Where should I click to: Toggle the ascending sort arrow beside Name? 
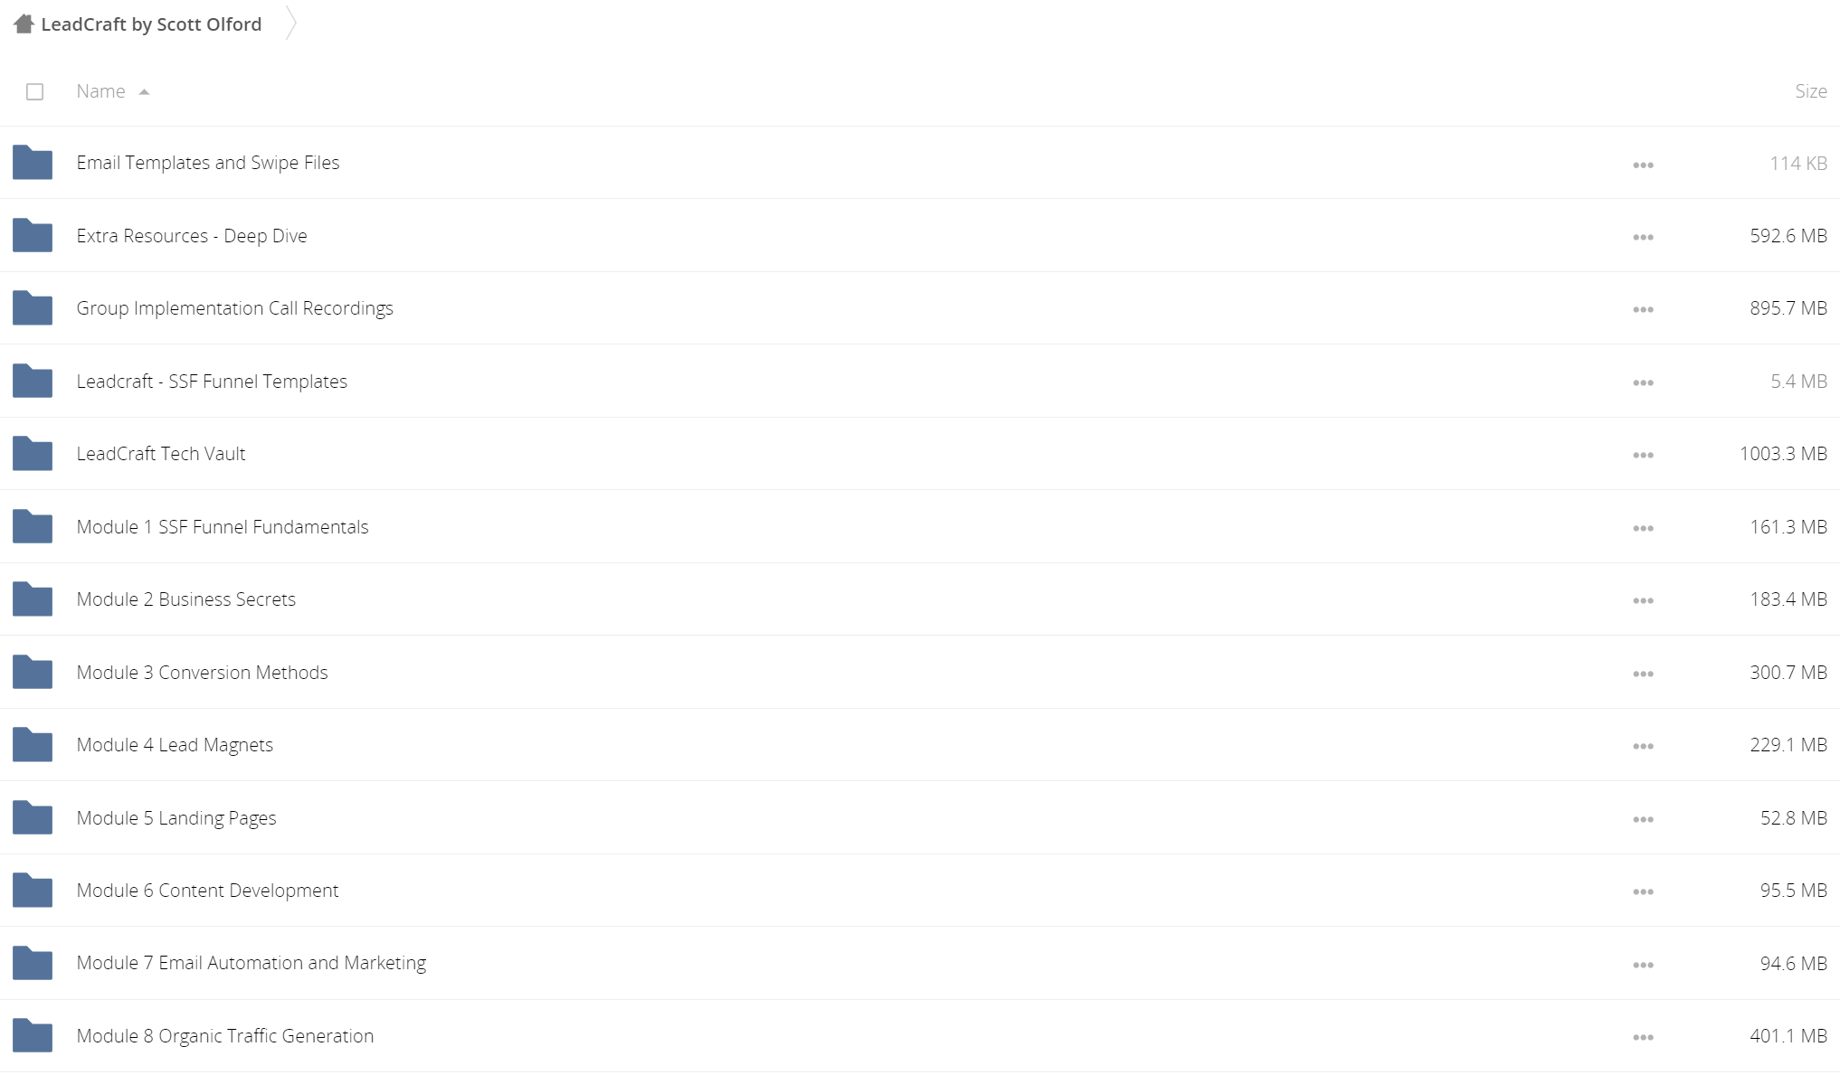click(x=144, y=92)
